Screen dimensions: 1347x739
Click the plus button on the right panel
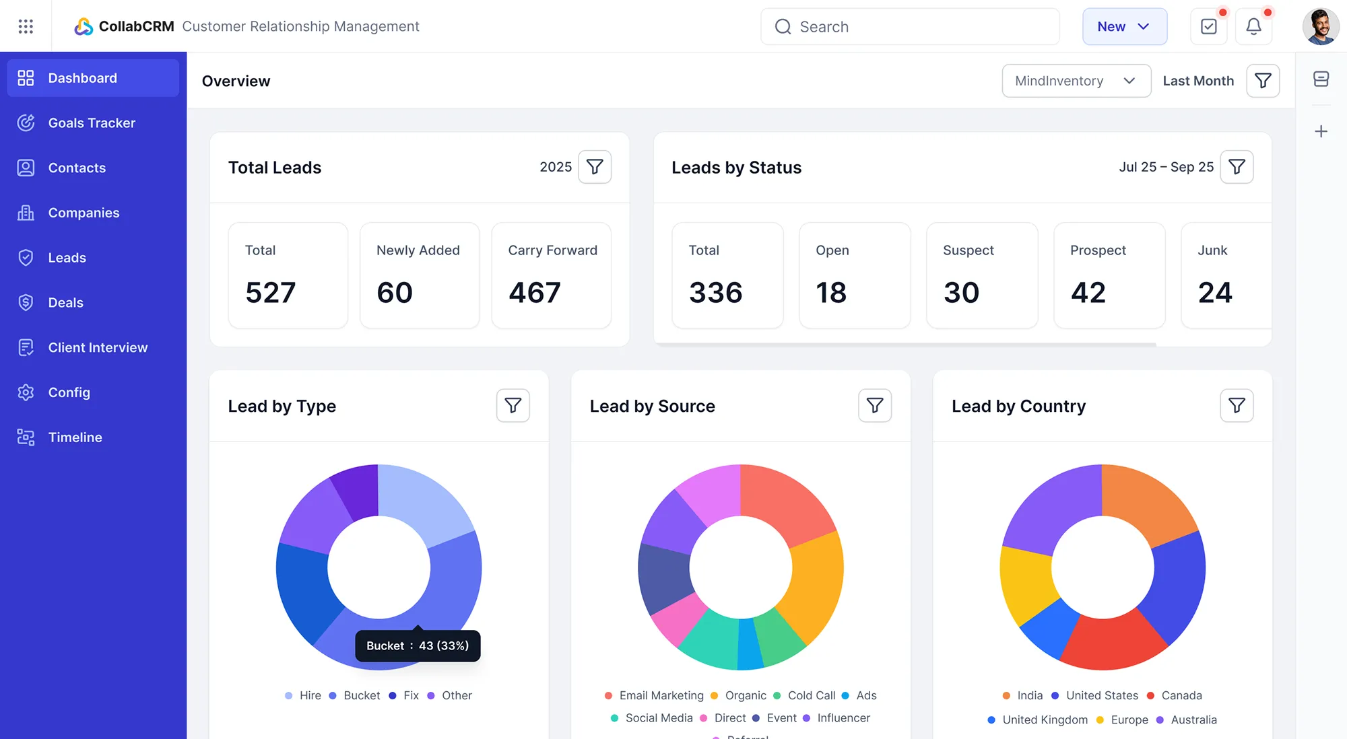(x=1321, y=131)
